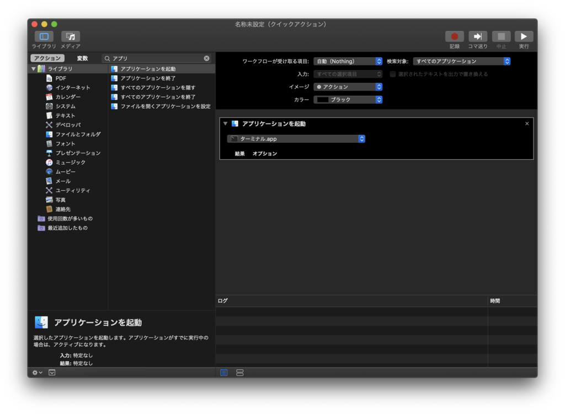Select the システム category
The height and width of the screenshot is (414, 565).
pyautogui.click(x=61, y=106)
